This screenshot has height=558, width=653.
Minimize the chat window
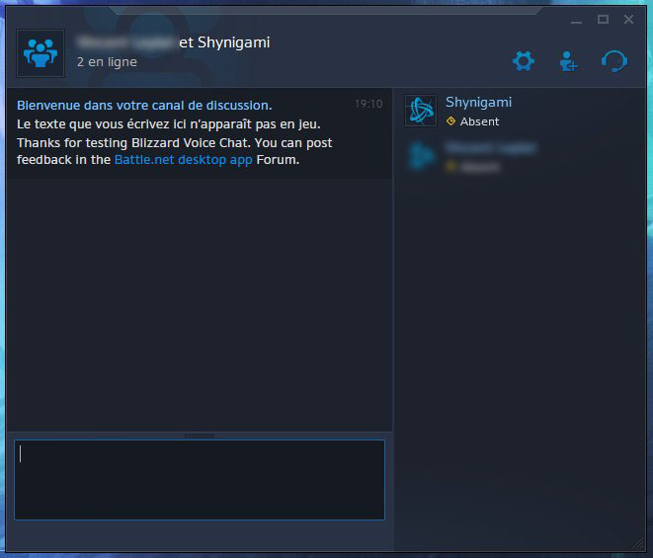click(x=576, y=20)
